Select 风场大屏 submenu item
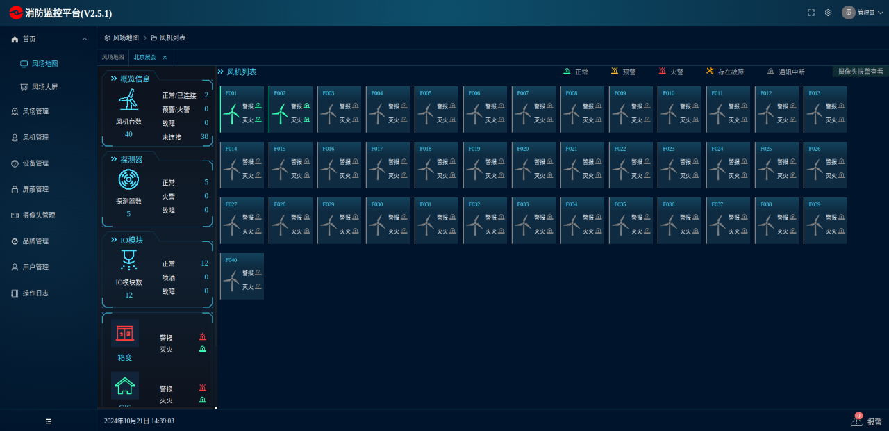 pyautogui.click(x=45, y=87)
